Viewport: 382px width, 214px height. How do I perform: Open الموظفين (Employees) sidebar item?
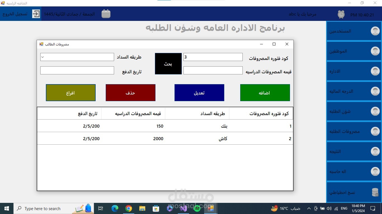(x=353, y=51)
